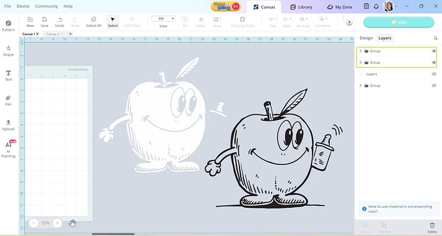Add a new canvas tab with plus
The width and height of the screenshot is (442, 236).
tap(70, 34)
